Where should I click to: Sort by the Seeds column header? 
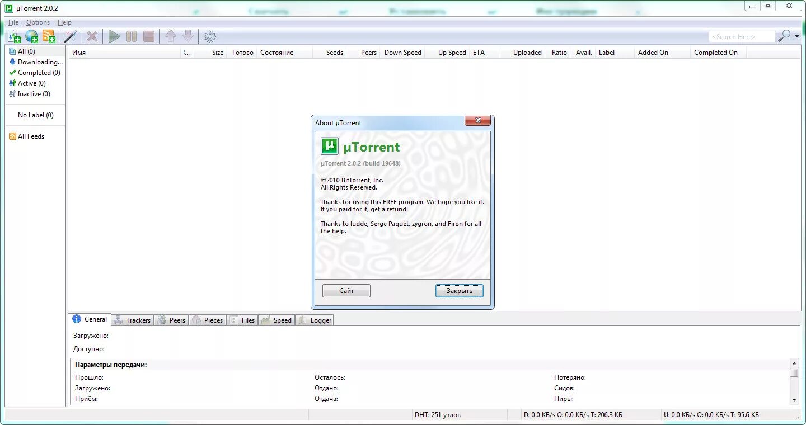coord(330,53)
